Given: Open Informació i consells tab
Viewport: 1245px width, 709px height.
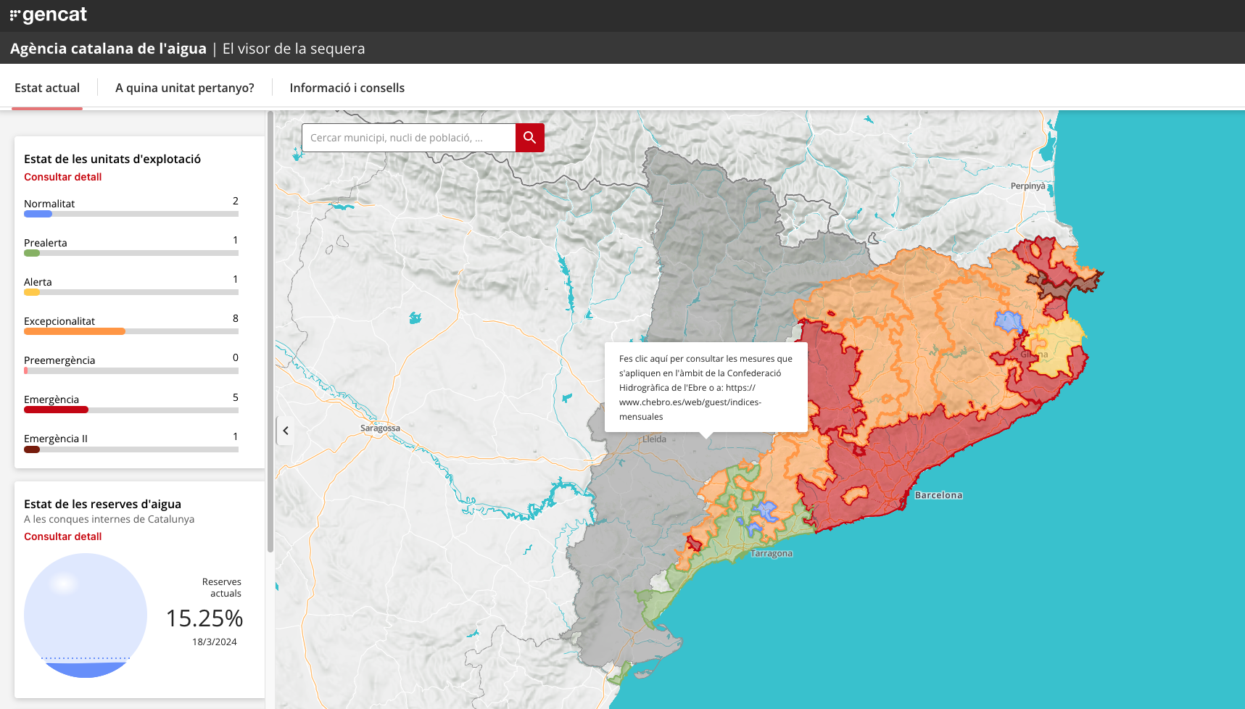Looking at the screenshot, I should [347, 88].
